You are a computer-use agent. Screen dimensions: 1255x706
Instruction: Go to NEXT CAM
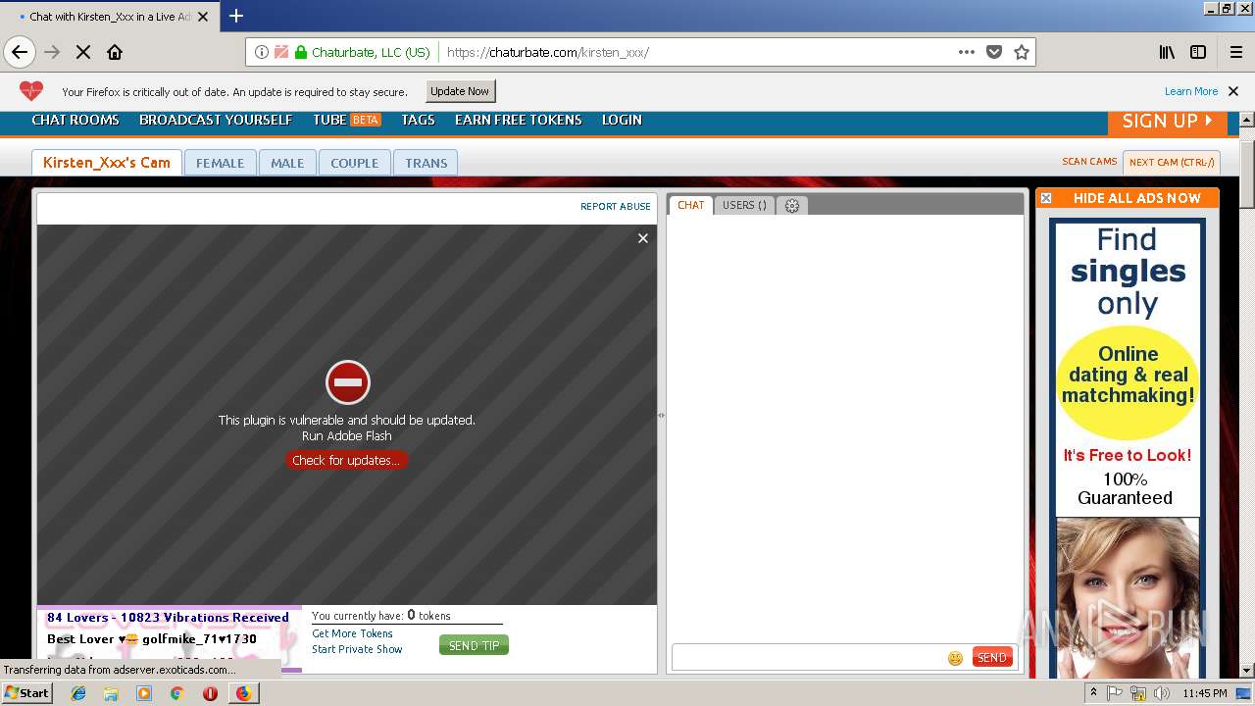click(x=1172, y=163)
